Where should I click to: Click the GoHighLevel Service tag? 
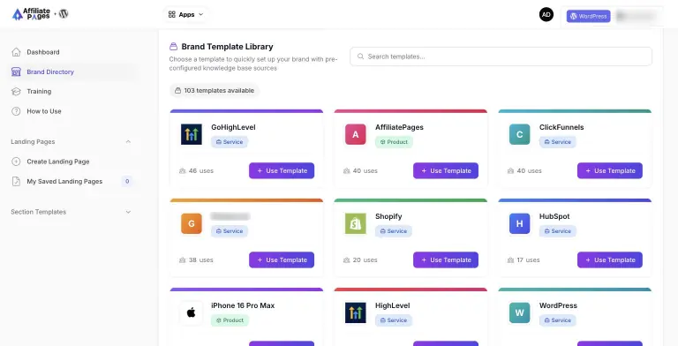coord(230,142)
